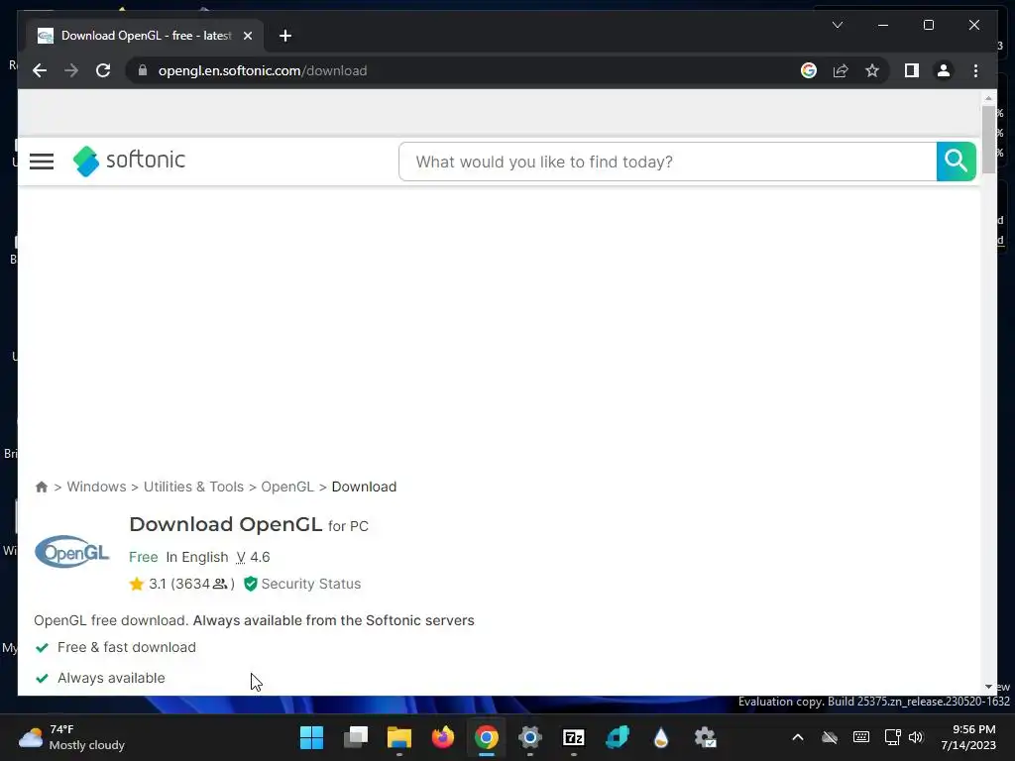Open the Security Status shield link

[302, 584]
